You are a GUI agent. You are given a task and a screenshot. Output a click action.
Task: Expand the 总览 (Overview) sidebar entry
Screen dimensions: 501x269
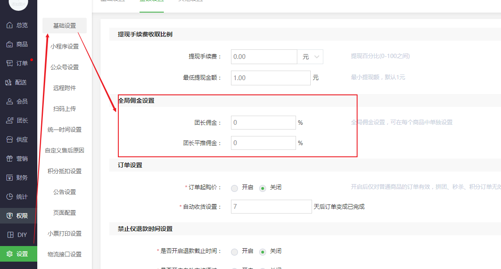[x=18, y=25]
